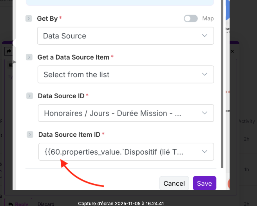The height and width of the screenshot is (206, 257).
Task: Click the dropdown arrow in Data Source Item ID
Action: tap(204, 152)
